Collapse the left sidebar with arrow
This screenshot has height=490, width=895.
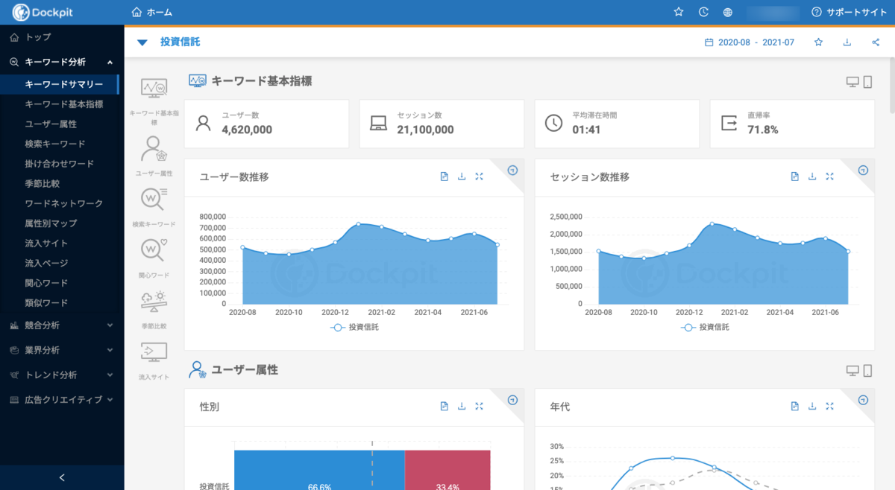coord(62,477)
